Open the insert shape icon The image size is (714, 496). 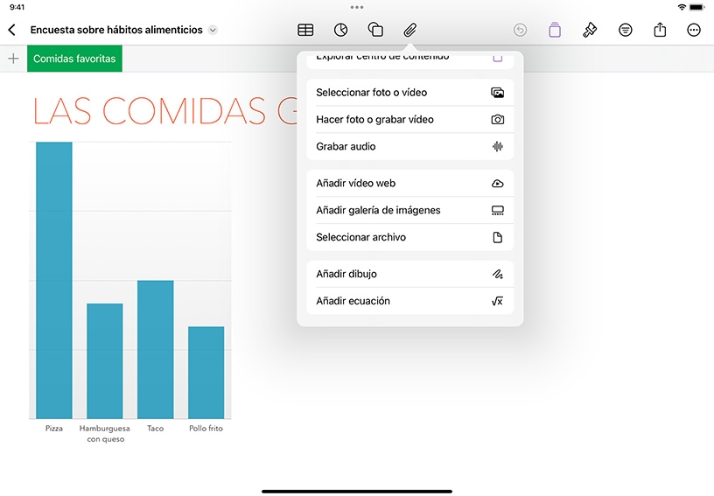click(x=375, y=30)
